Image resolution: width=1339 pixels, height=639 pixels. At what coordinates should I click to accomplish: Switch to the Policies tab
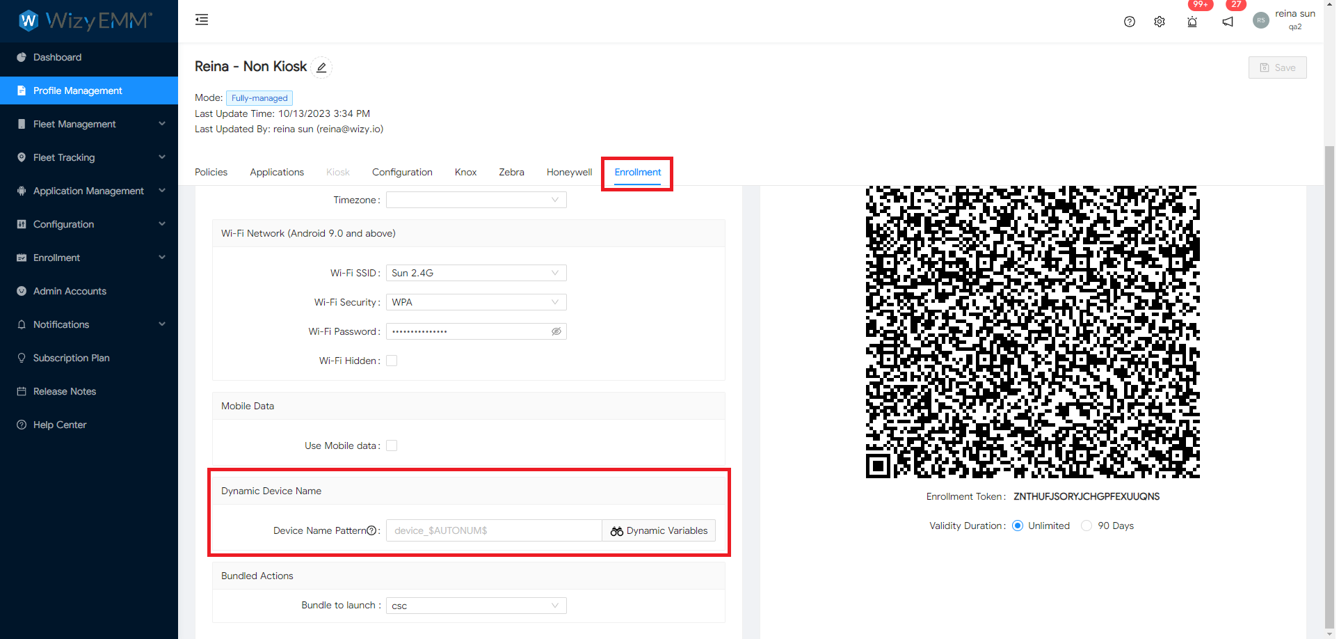[211, 172]
